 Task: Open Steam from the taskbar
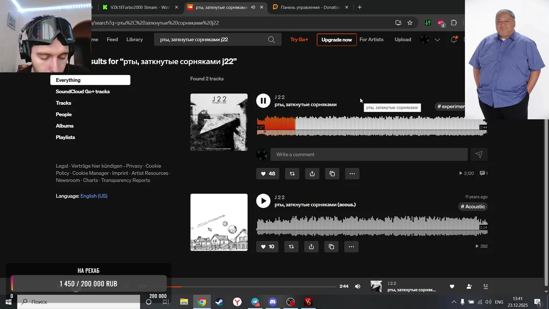(x=219, y=302)
